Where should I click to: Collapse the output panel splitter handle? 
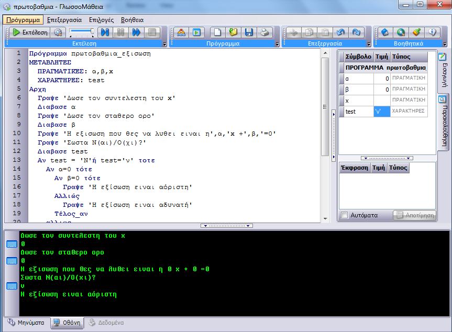point(227,226)
